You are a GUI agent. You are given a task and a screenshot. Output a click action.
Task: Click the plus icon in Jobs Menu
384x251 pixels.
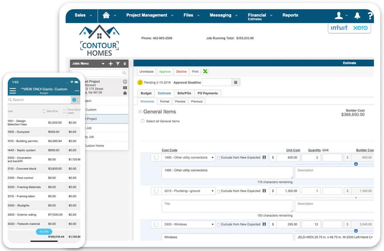(111, 64)
